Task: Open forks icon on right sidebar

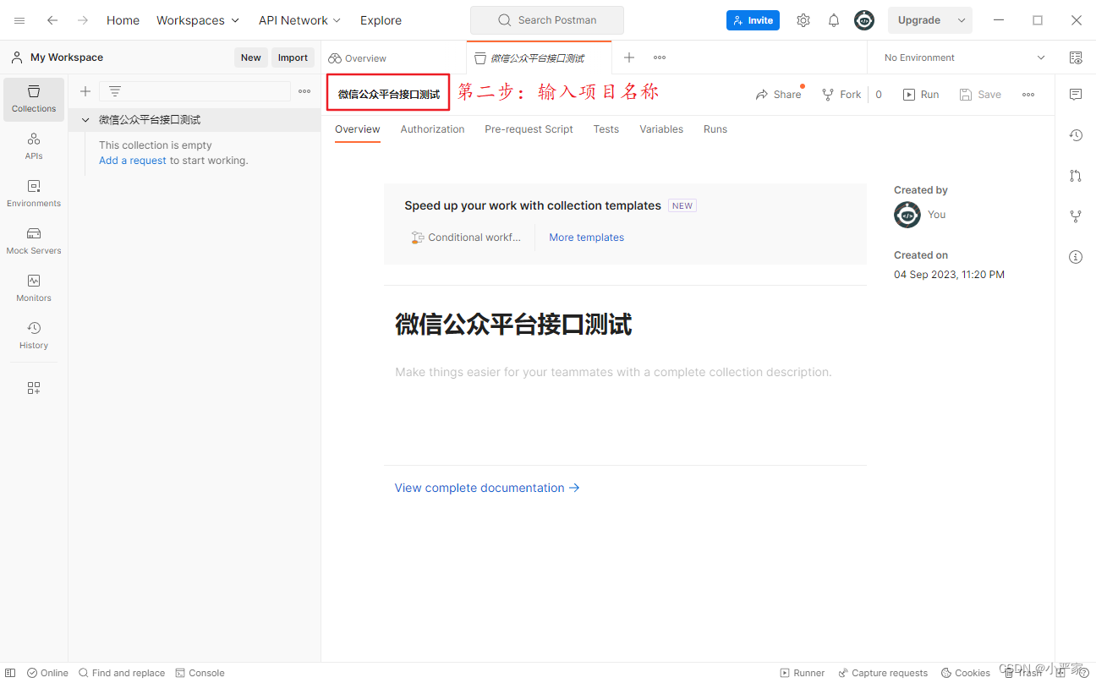Action: pyautogui.click(x=1076, y=216)
